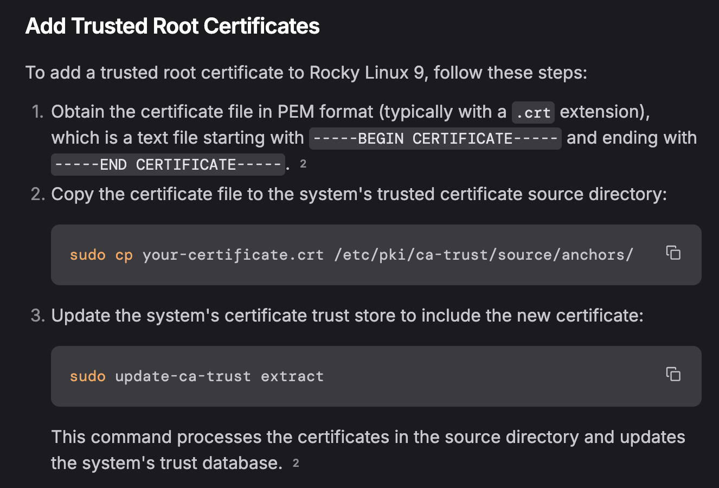Viewport: 719px width, 488px height.
Task: Click the BEGIN CERTIFICATE inline code
Action: [x=435, y=139]
